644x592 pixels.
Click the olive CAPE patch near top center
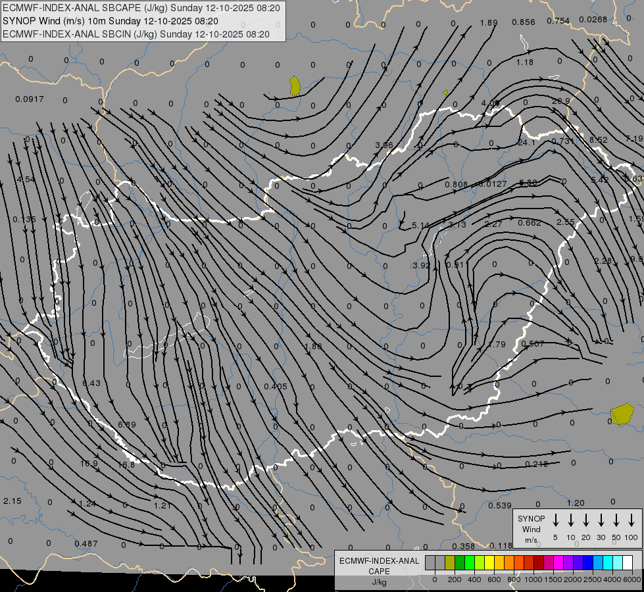tap(295, 86)
